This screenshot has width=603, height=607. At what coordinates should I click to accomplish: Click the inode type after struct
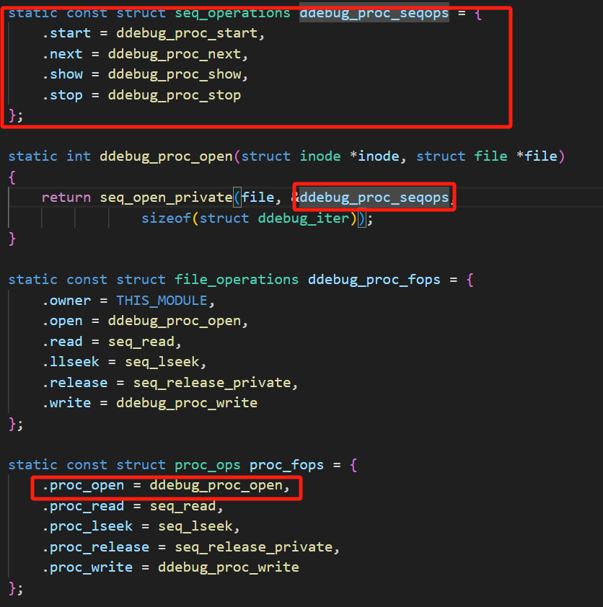320,156
